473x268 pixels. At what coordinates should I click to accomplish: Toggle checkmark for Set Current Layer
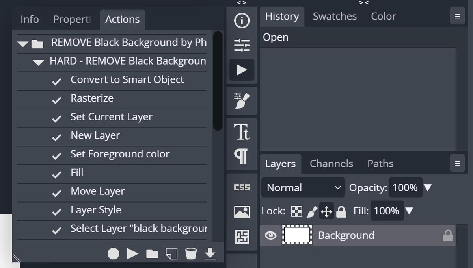57,119
